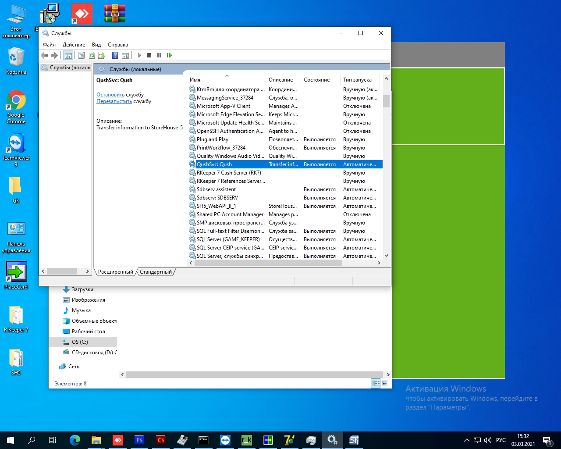The height and width of the screenshot is (449, 561).
Task: Open Музыка in Explorer navigation pane
Action: 77,310
